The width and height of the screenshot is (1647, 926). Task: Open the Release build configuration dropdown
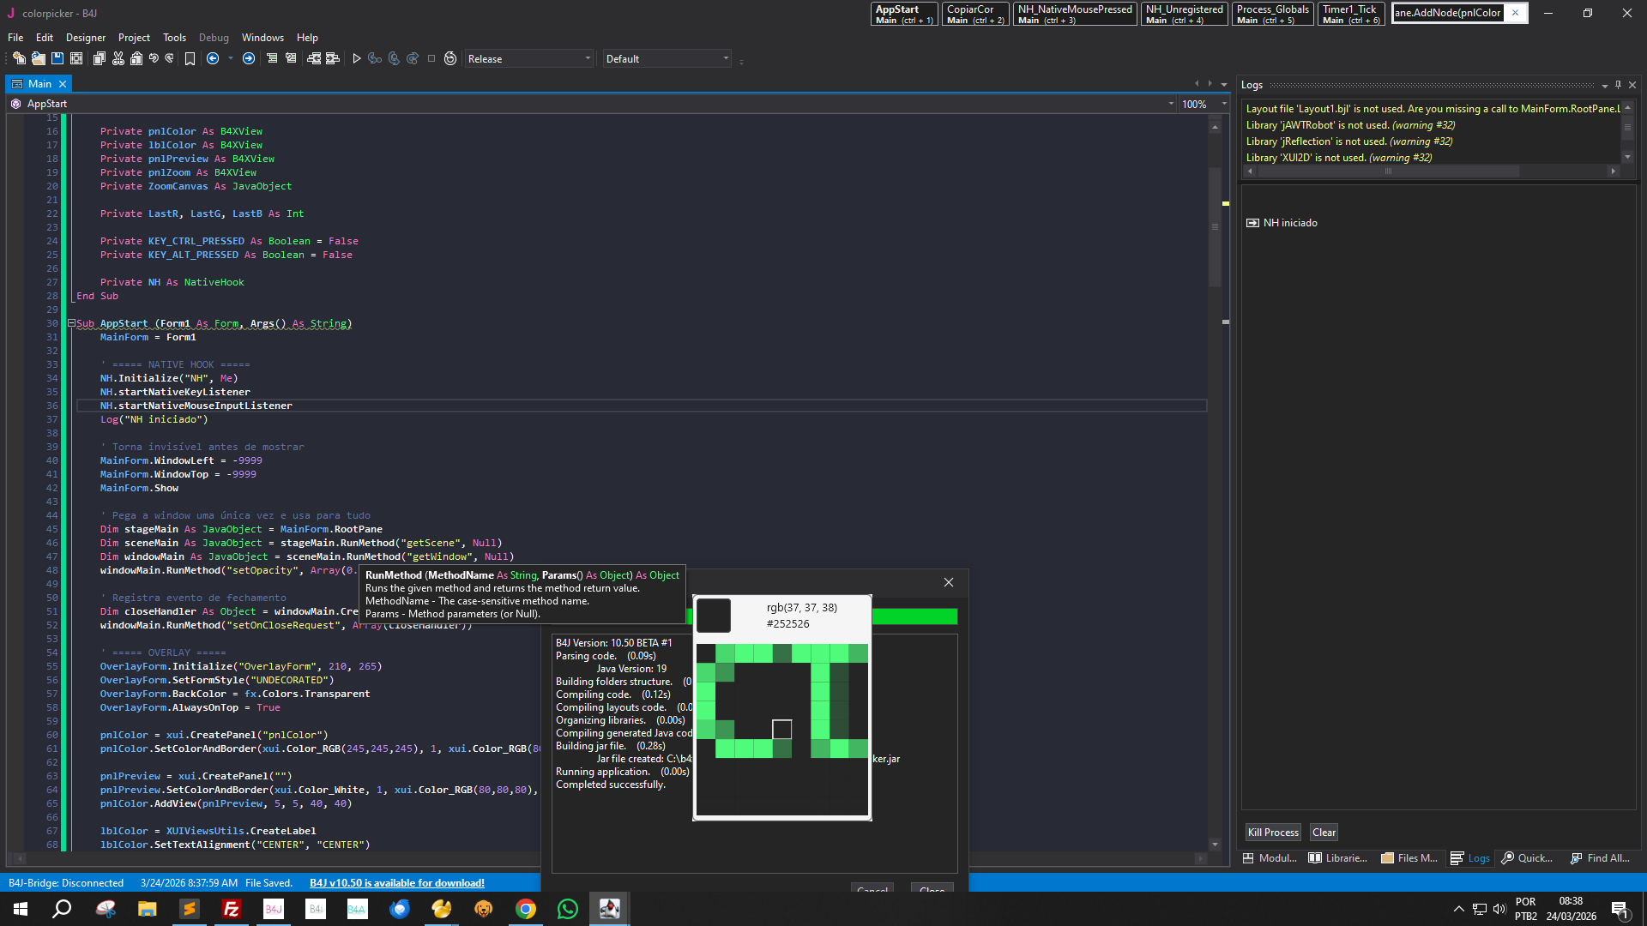[x=528, y=58]
